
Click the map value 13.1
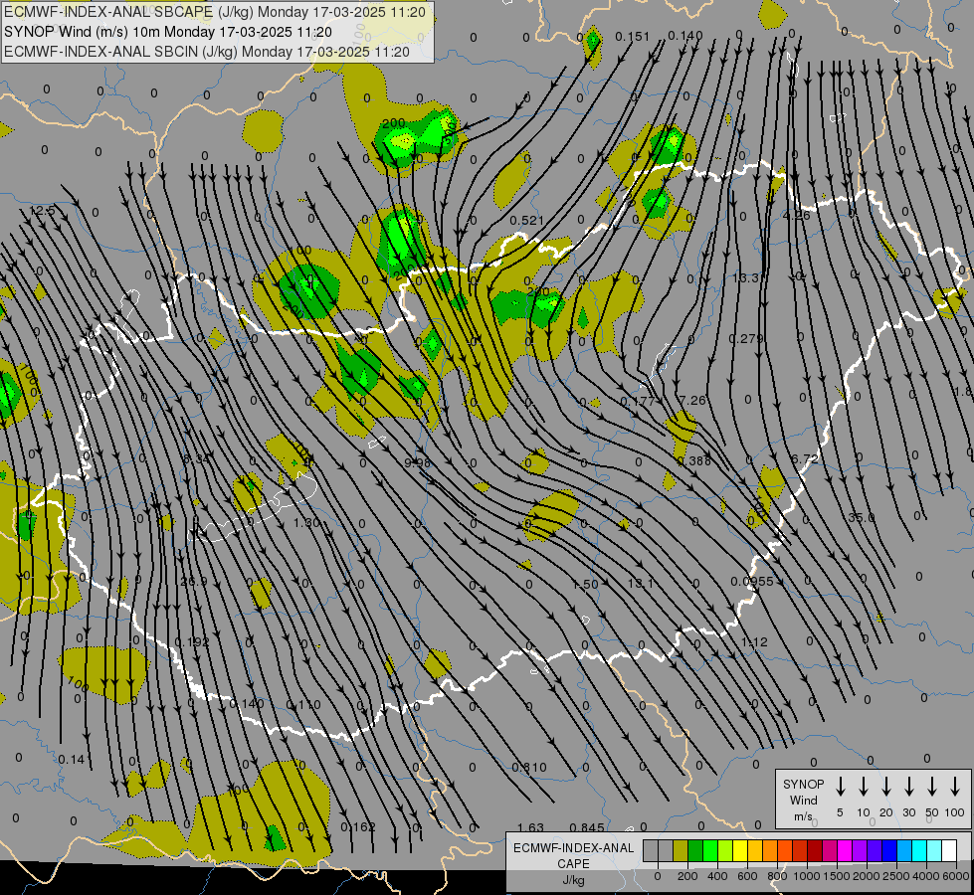641,583
